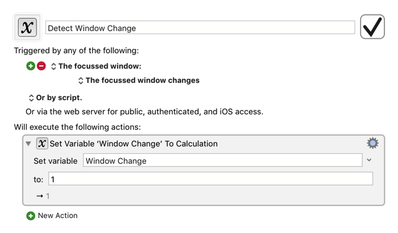Add a new trigger with the green plus
The image size is (398, 233).
tap(31, 66)
